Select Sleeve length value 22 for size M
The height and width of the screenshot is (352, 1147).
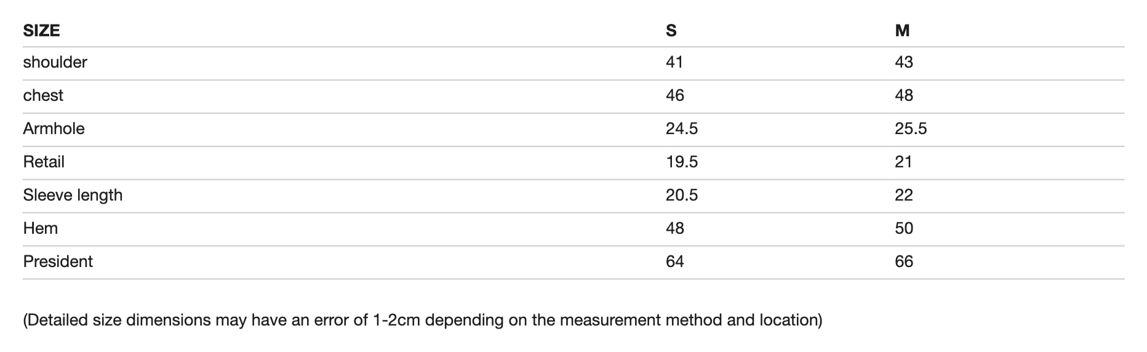click(903, 195)
